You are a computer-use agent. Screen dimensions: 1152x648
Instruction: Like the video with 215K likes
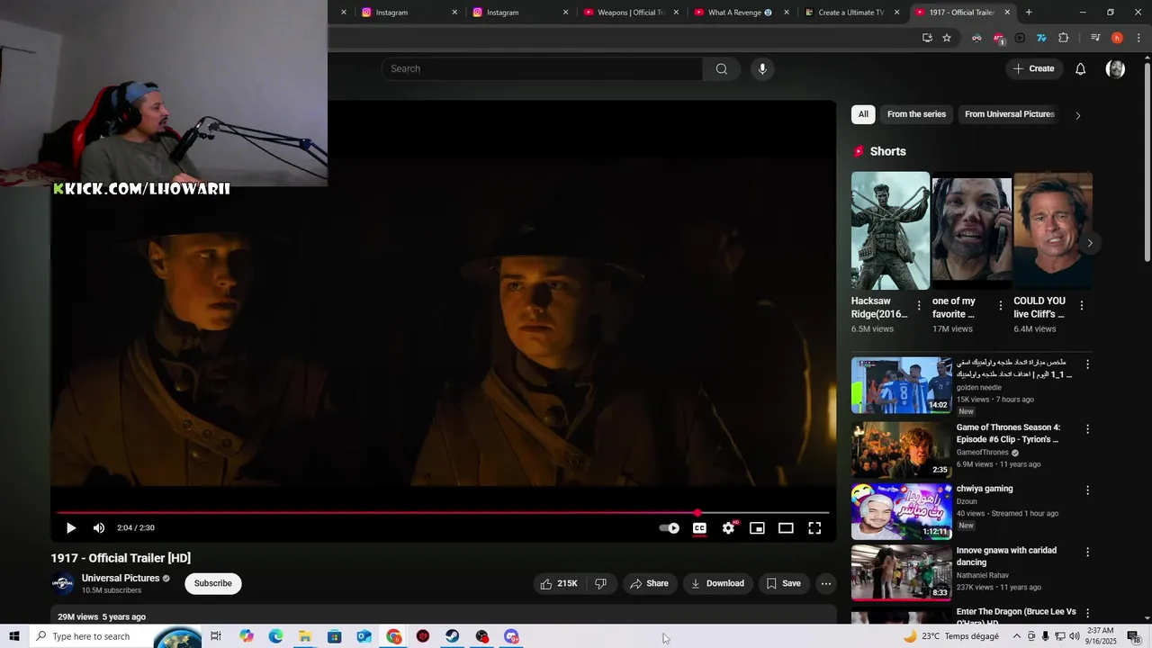(558, 584)
